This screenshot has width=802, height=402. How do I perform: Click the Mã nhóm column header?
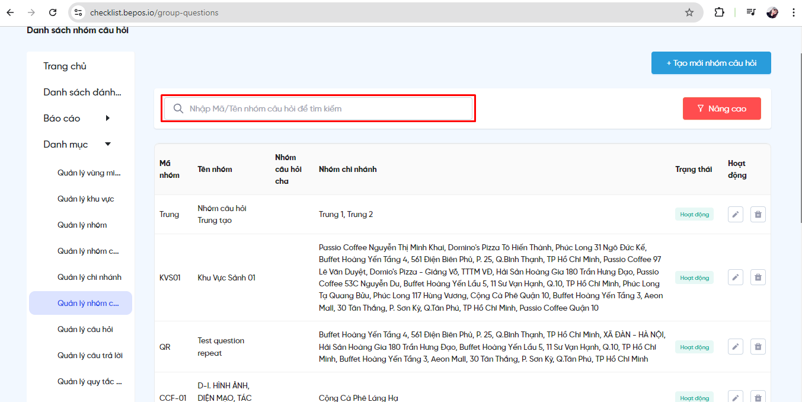pyautogui.click(x=170, y=169)
